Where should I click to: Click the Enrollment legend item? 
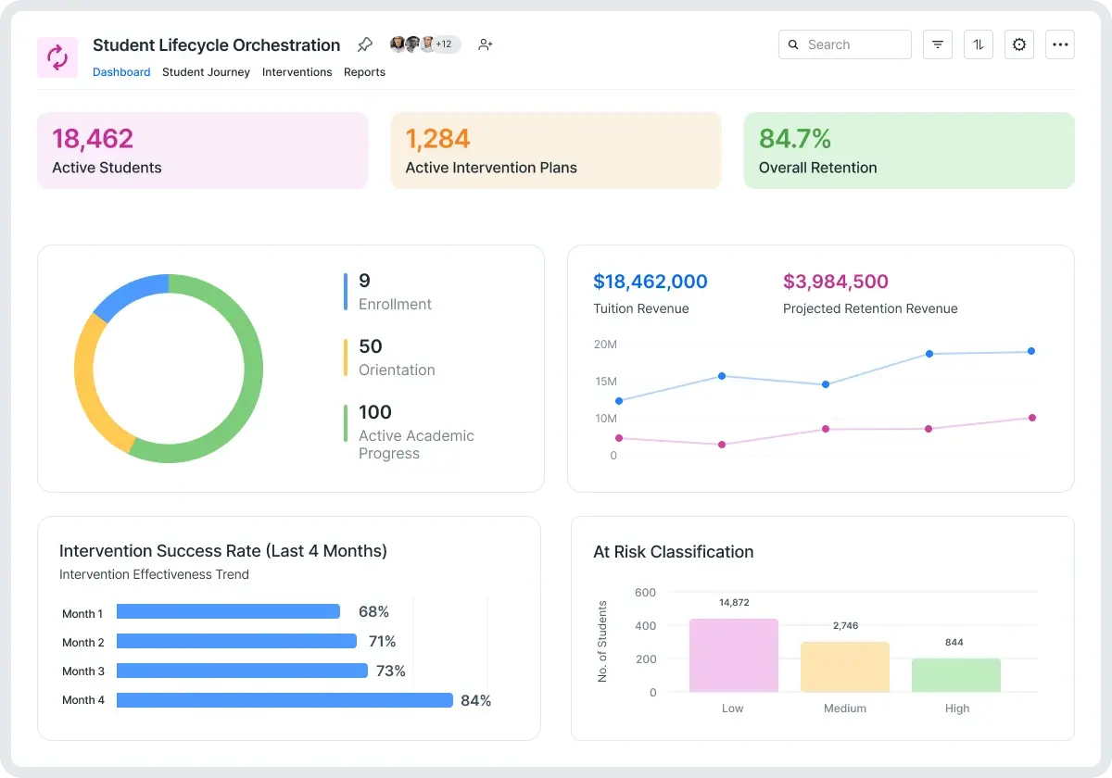395,292
